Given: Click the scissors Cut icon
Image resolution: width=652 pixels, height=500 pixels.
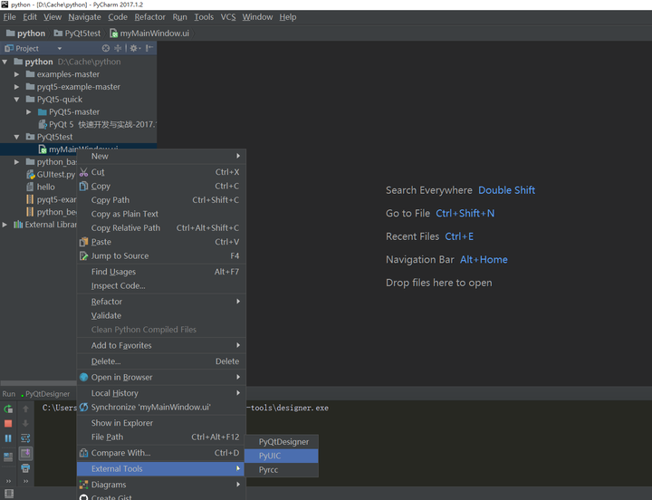Looking at the screenshot, I should 84,172.
